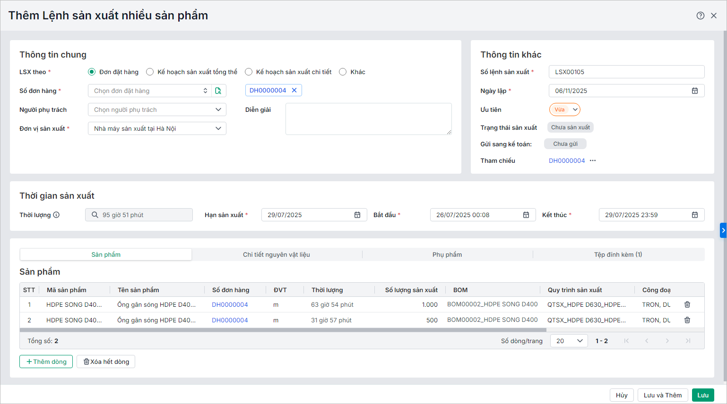The height and width of the screenshot is (404, 727).
Task: Click the Thêm dòng button
Action: click(x=46, y=362)
